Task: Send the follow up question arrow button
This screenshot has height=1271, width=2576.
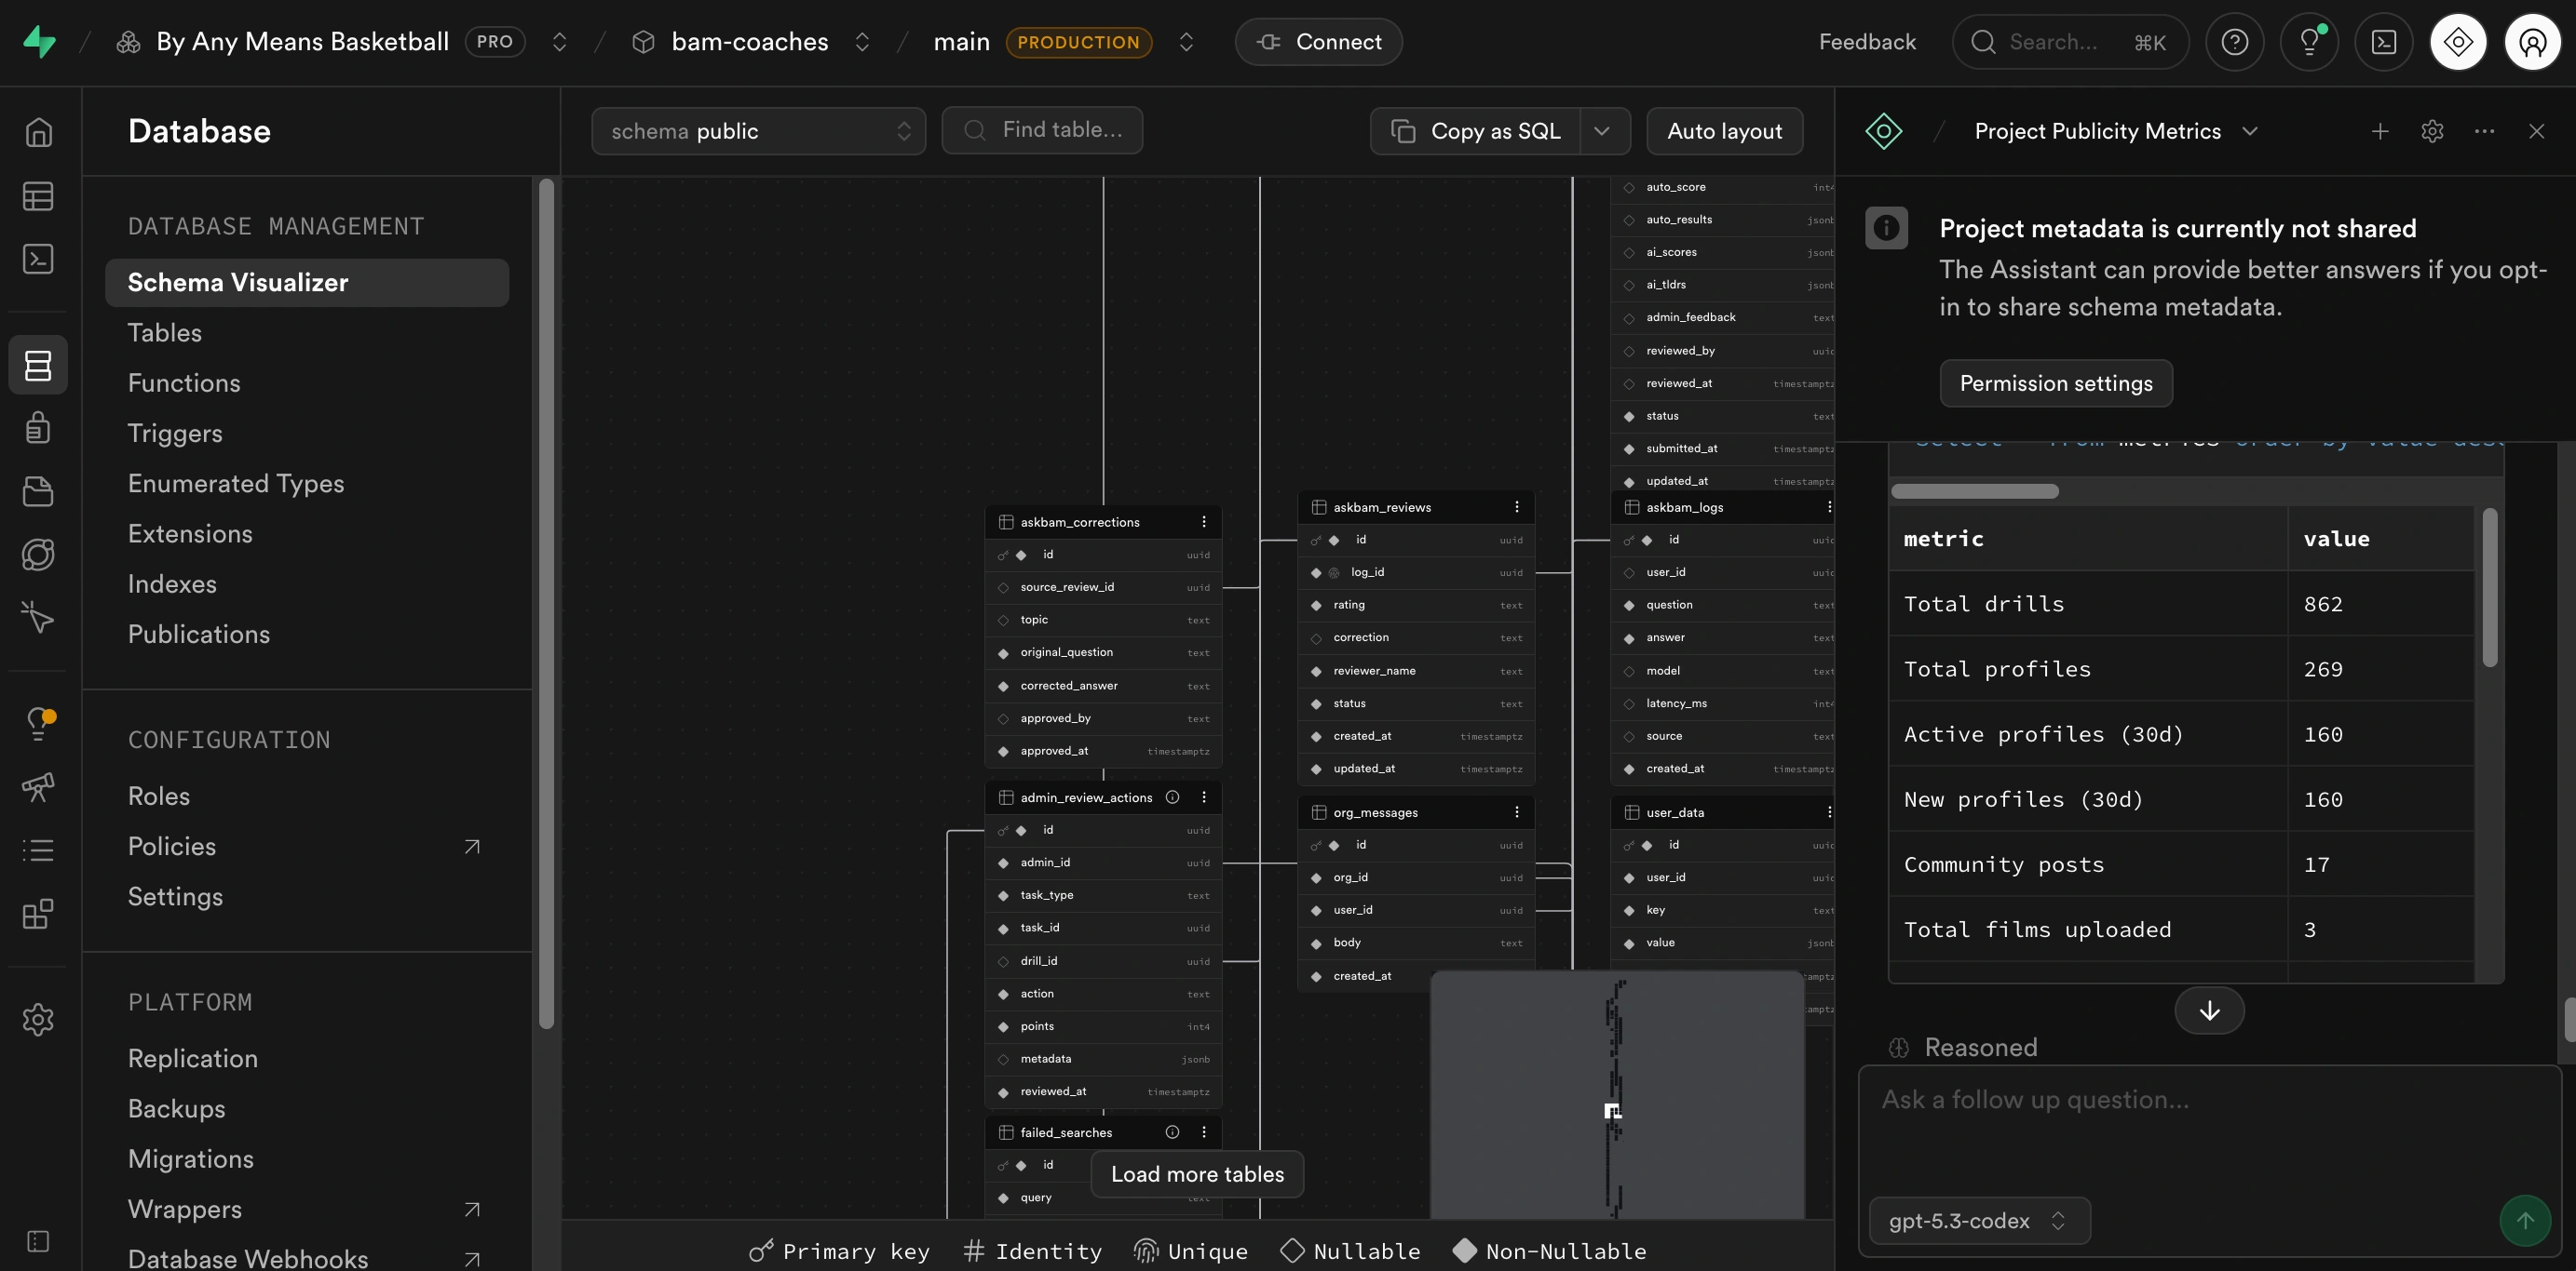Action: (x=2525, y=1221)
